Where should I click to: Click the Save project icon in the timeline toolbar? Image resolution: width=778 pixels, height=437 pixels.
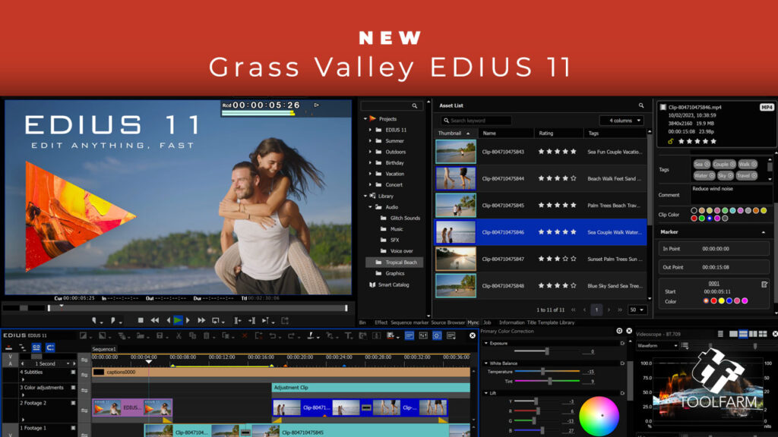point(160,336)
